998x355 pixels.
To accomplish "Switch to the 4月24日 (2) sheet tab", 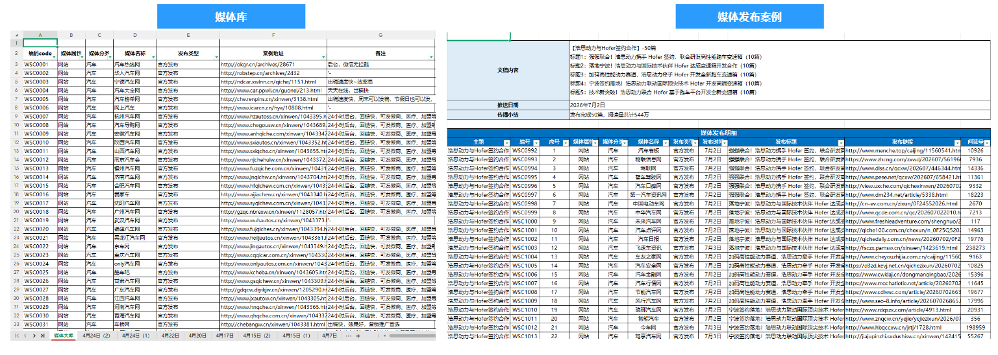I will tap(96, 336).
